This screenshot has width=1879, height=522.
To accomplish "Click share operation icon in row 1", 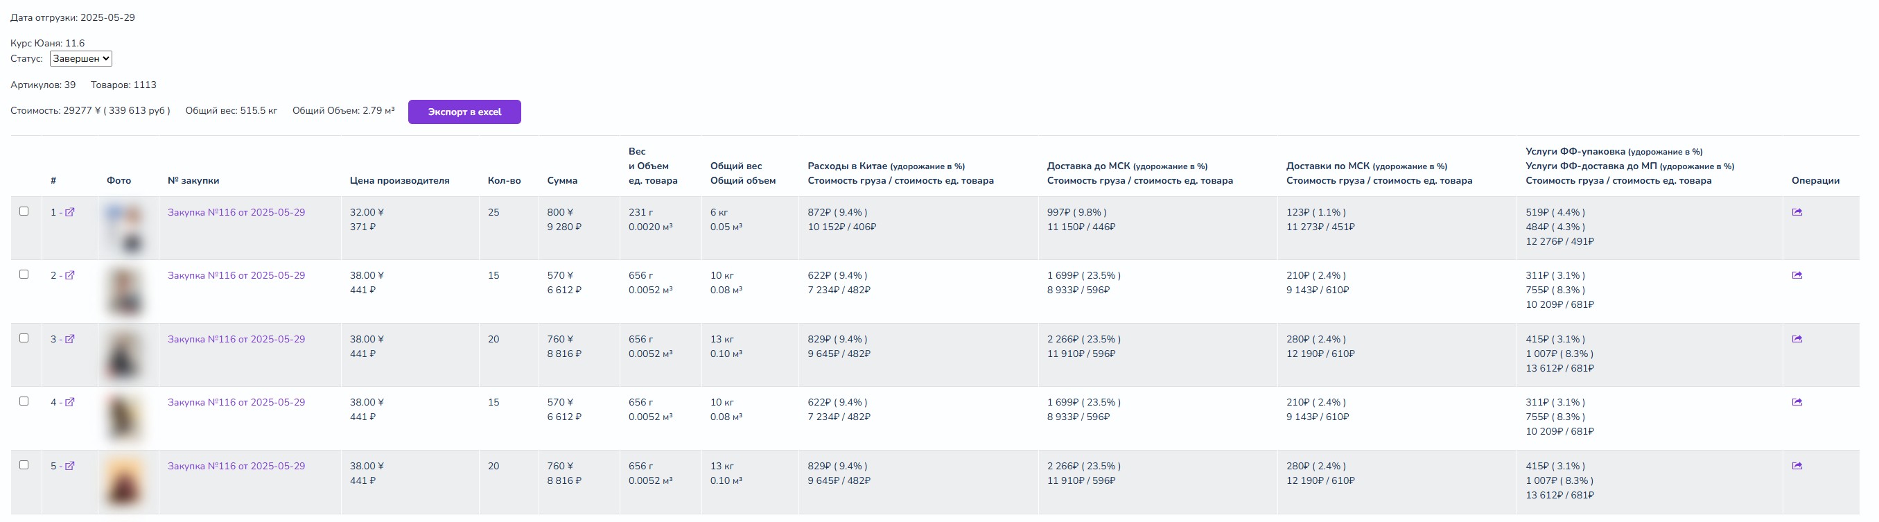I will pos(1797,213).
